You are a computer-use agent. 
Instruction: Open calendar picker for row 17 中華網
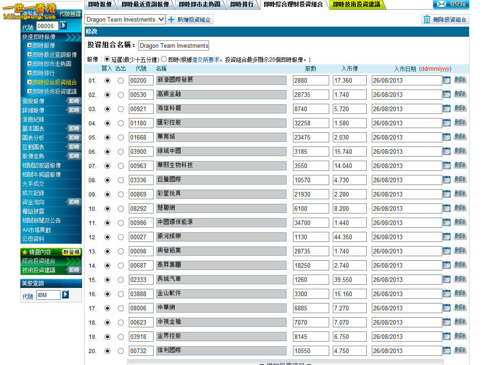click(x=447, y=308)
